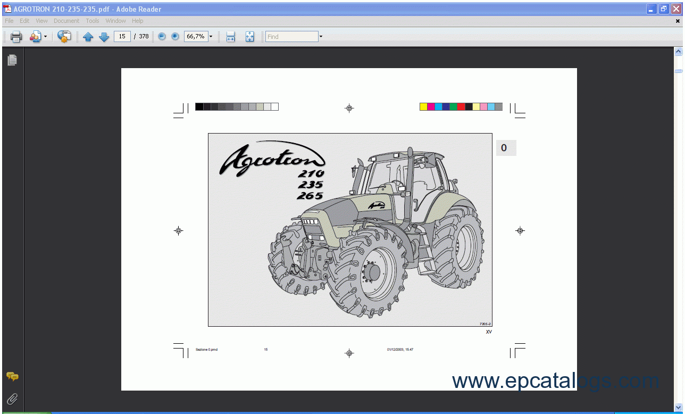
Task: Select the fit one full page icon
Action: pyautogui.click(x=249, y=37)
